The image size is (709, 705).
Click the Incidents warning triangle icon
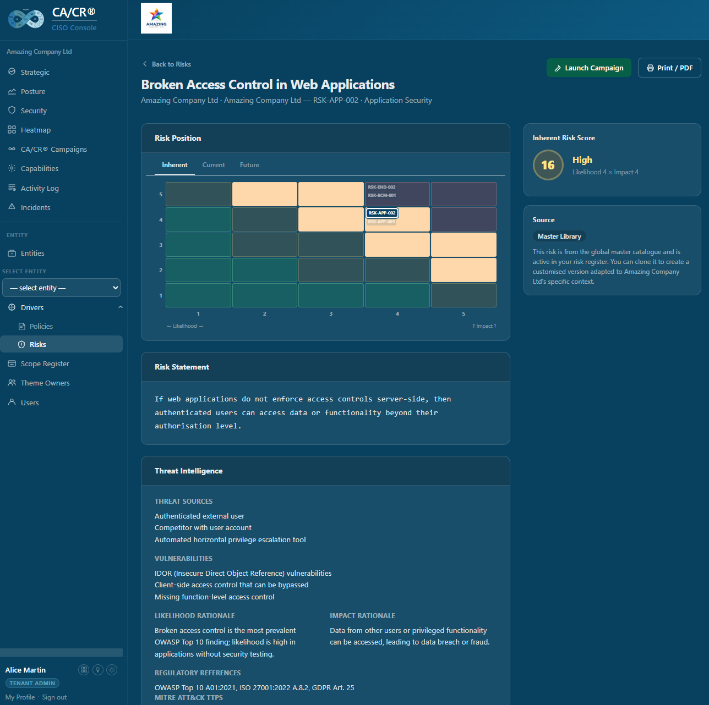pos(12,207)
